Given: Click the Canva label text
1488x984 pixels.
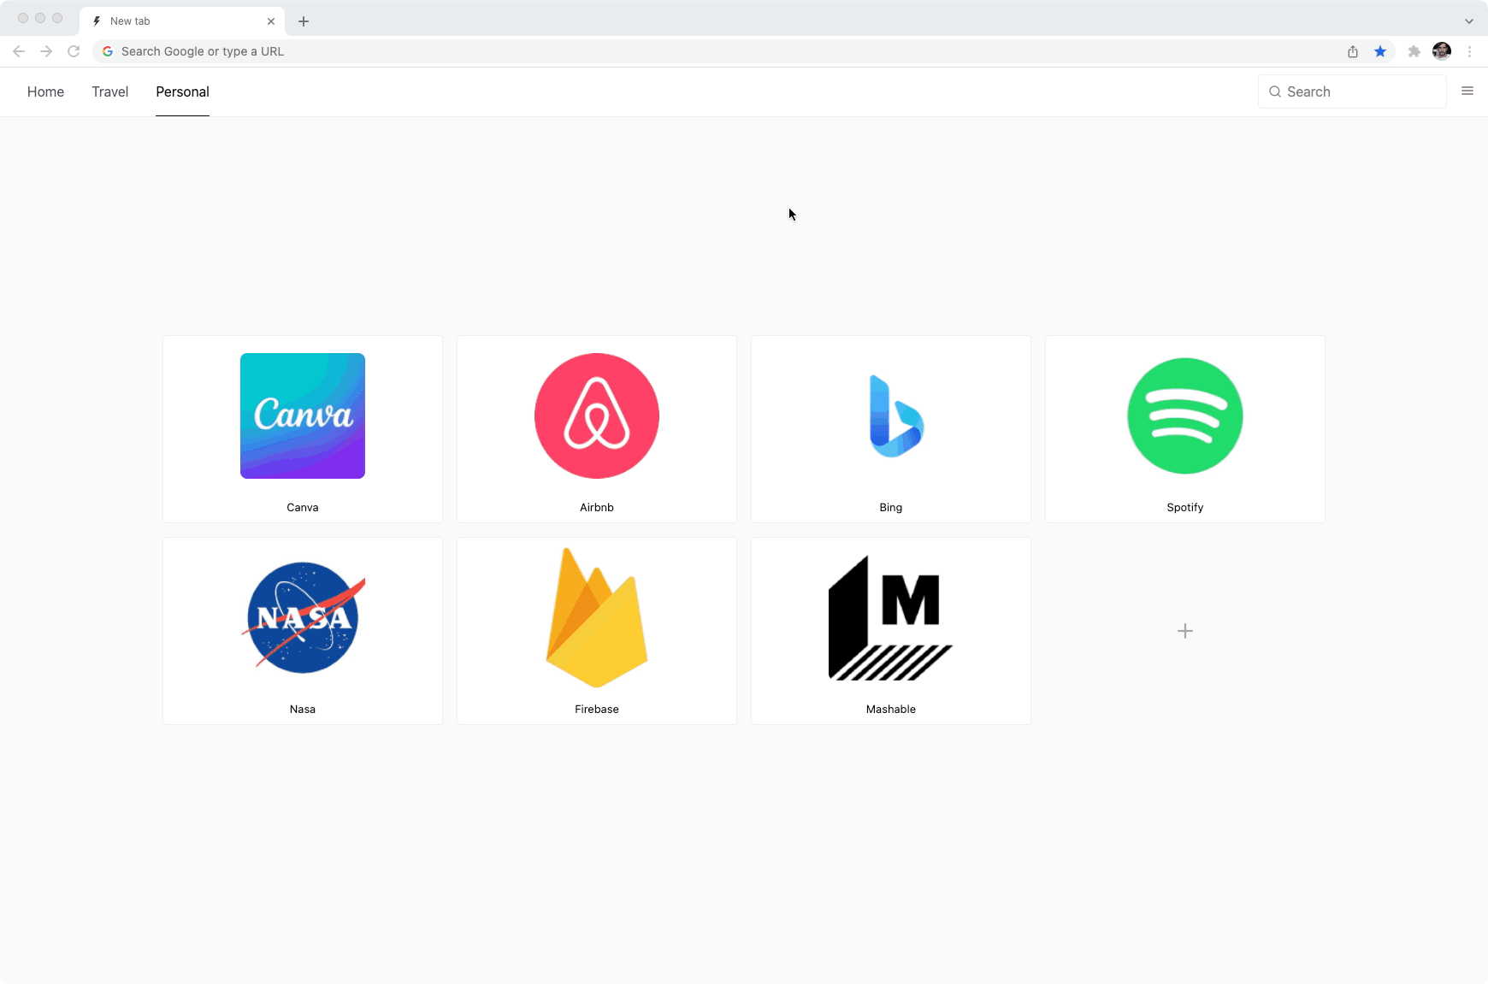Looking at the screenshot, I should (x=303, y=507).
